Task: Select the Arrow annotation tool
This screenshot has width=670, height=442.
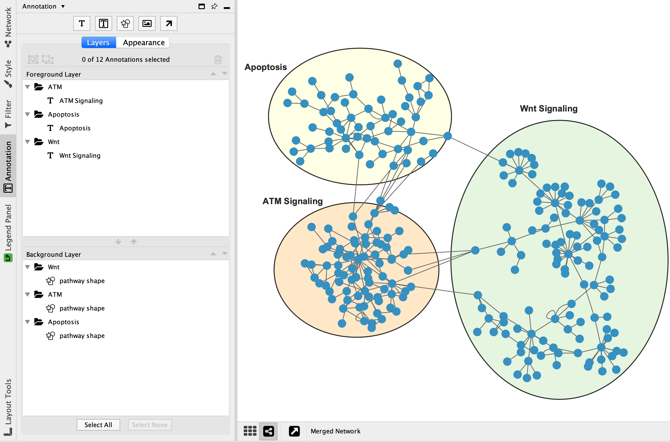Action: [x=169, y=23]
